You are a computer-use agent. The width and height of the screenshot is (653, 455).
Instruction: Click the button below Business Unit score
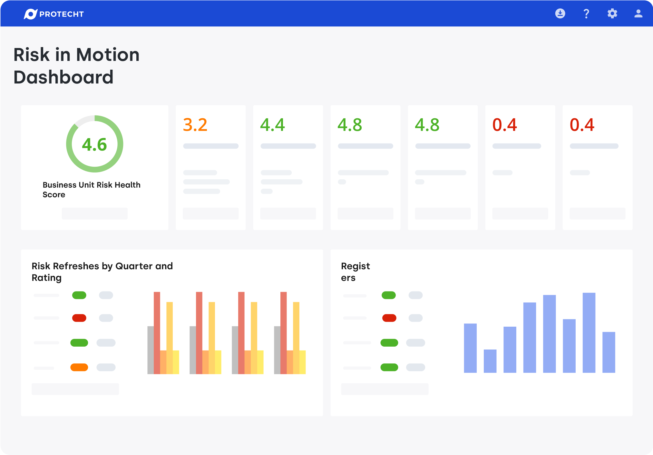[x=94, y=213]
